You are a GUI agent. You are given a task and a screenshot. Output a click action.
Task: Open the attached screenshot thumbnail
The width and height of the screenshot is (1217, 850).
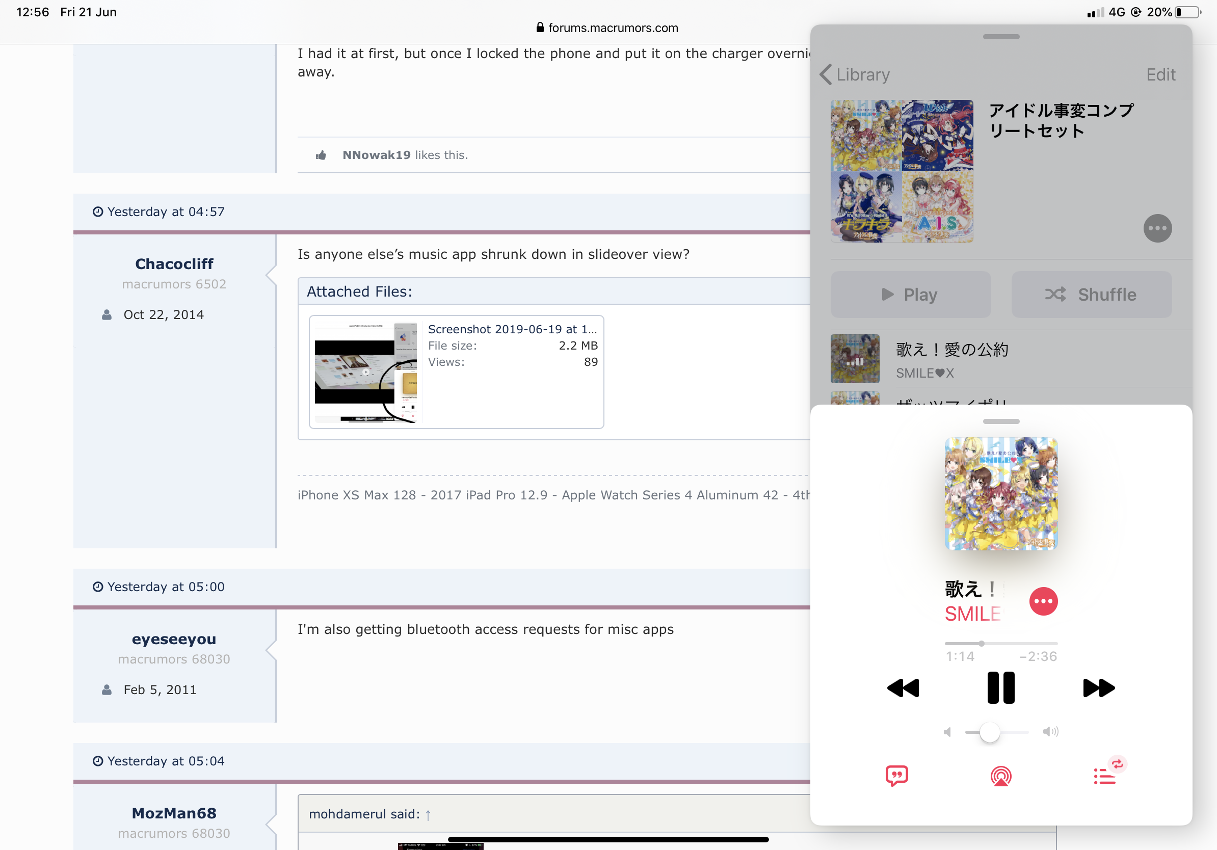coord(366,371)
